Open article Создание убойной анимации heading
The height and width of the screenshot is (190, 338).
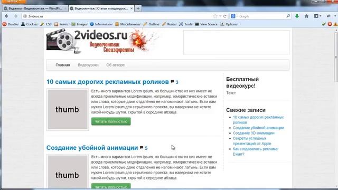[92, 148]
